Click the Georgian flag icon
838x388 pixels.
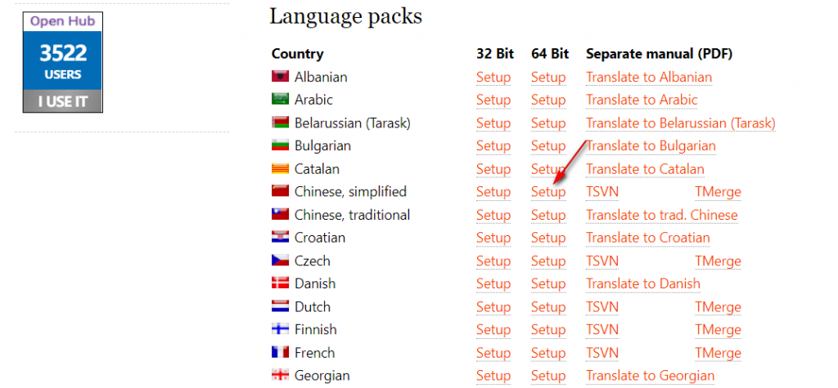[281, 375]
